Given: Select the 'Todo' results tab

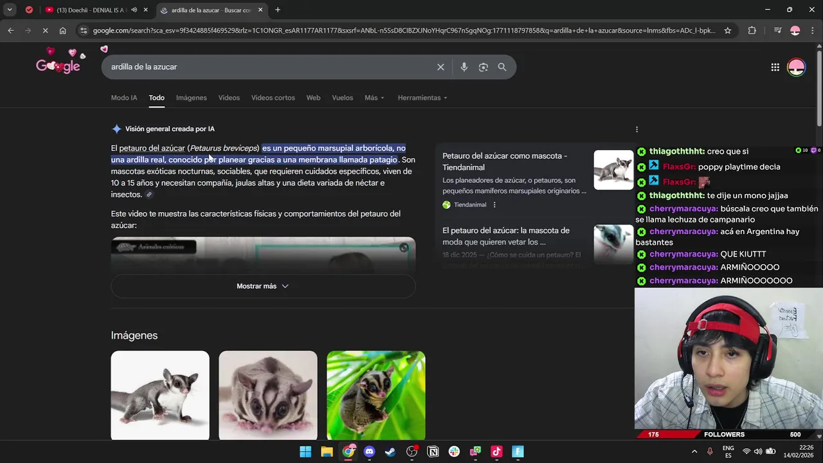Looking at the screenshot, I should (157, 98).
